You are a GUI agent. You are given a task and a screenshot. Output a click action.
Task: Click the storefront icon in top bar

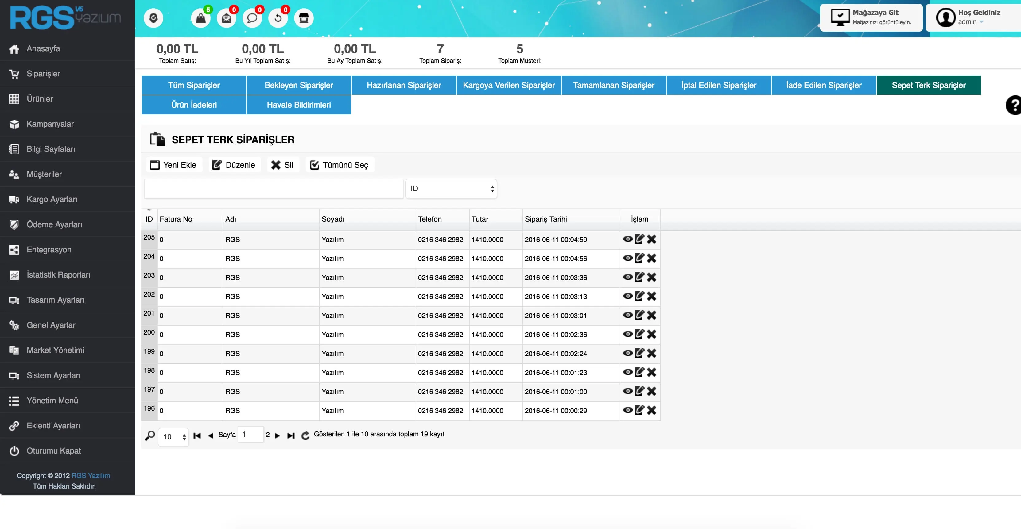(x=304, y=18)
